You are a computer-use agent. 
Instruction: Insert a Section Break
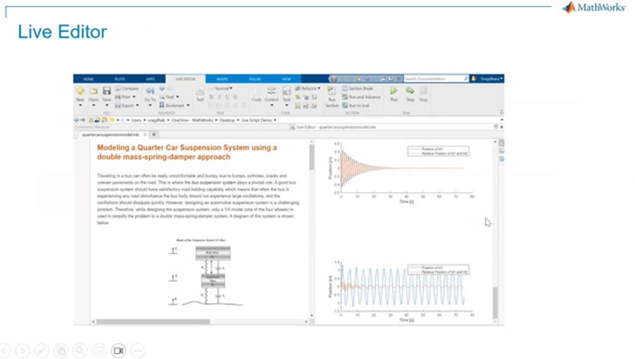357,88
